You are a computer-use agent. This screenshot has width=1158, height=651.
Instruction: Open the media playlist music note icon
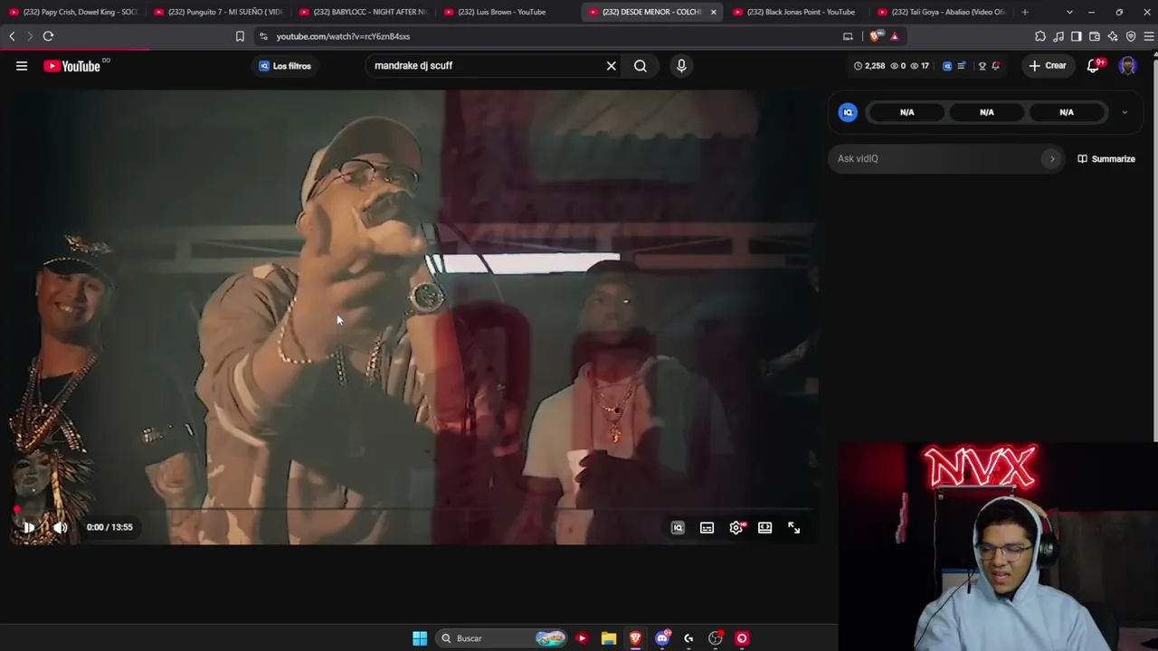pos(1058,36)
